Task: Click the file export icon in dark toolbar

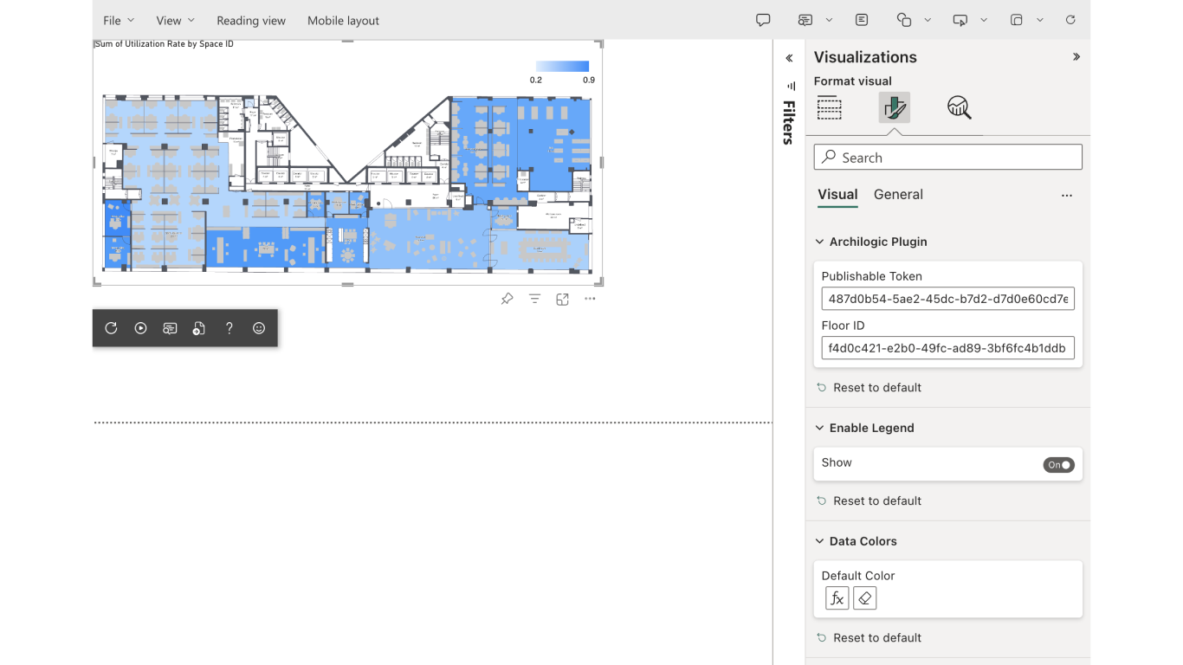Action: [x=199, y=328]
